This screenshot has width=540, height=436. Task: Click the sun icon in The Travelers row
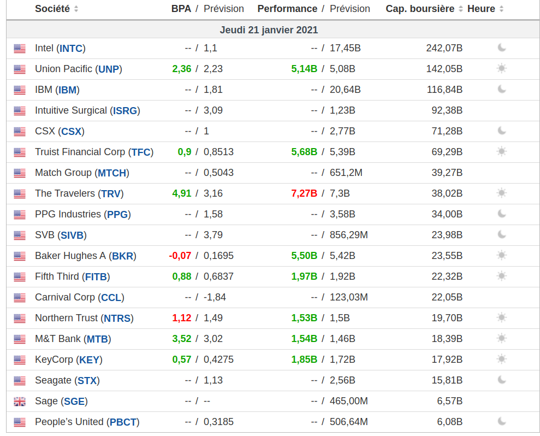(502, 193)
